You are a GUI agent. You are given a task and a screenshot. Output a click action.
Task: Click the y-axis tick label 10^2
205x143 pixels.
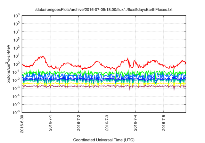(x=16, y=48)
